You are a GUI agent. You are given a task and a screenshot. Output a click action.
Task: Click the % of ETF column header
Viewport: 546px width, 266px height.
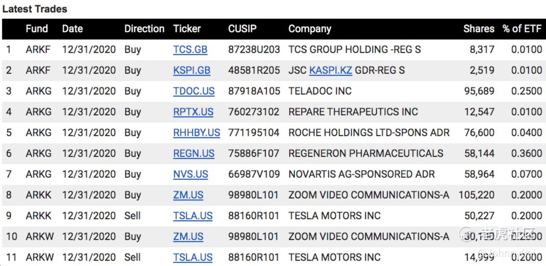(x=522, y=29)
